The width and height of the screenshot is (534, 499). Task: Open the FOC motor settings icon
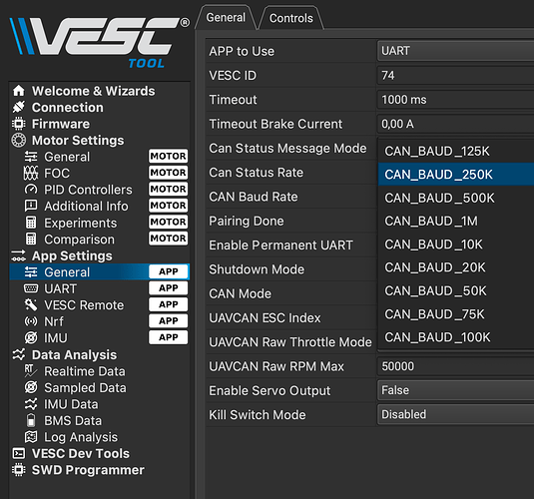point(31,173)
